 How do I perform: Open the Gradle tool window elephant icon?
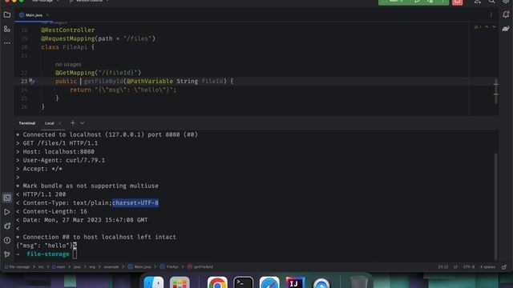[506, 29]
